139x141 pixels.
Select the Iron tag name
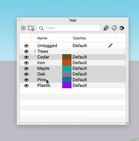pos(41,63)
